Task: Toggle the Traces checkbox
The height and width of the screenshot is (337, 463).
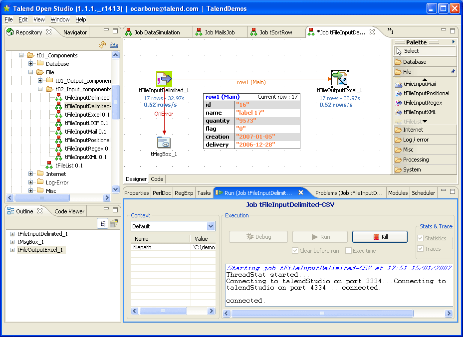Action: [420, 249]
